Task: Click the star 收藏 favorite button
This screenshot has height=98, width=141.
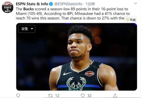Action: point(131,20)
